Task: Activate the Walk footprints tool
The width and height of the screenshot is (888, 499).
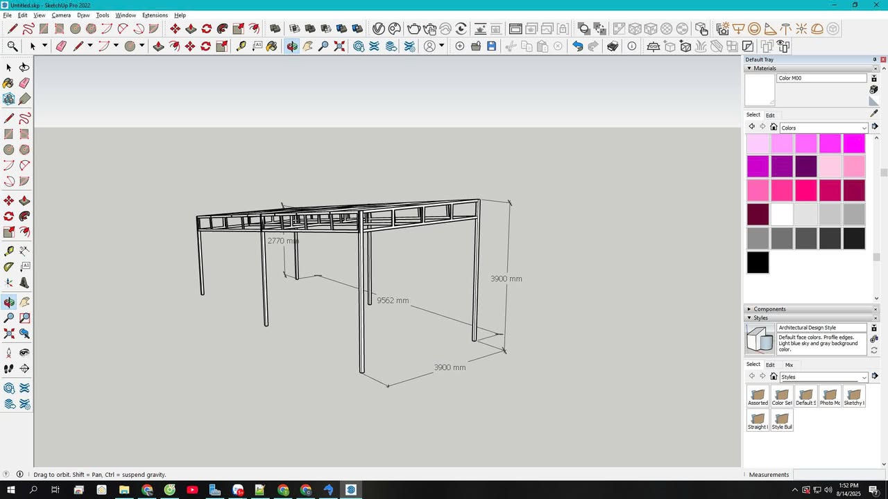Action: pyautogui.click(x=9, y=369)
